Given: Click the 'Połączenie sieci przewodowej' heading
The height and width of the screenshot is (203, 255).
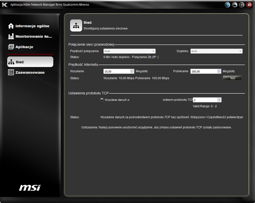Looking at the screenshot, I should pos(91,45).
